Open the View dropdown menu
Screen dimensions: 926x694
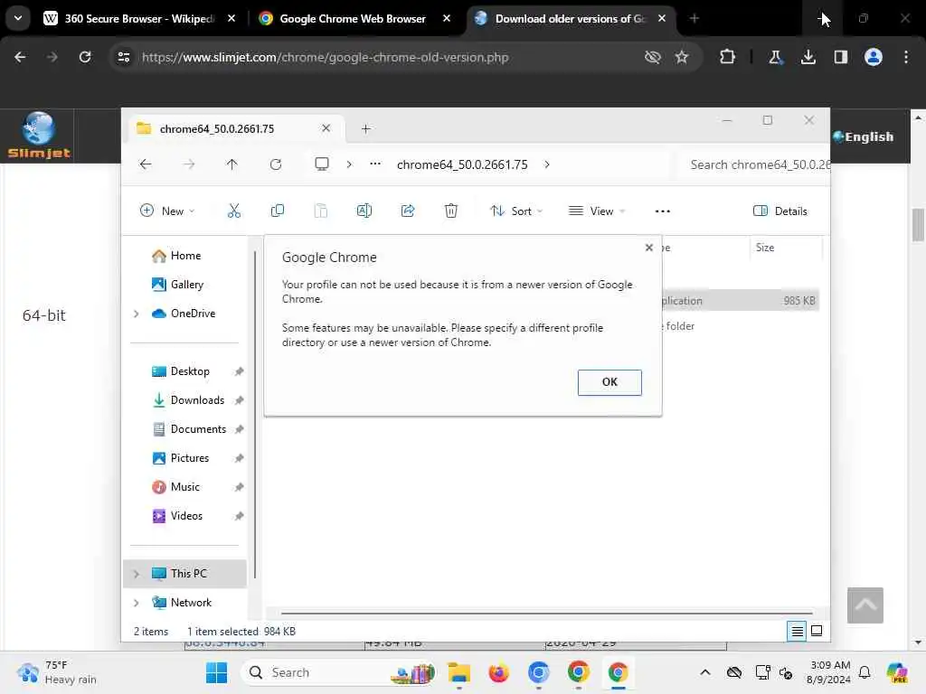(597, 211)
